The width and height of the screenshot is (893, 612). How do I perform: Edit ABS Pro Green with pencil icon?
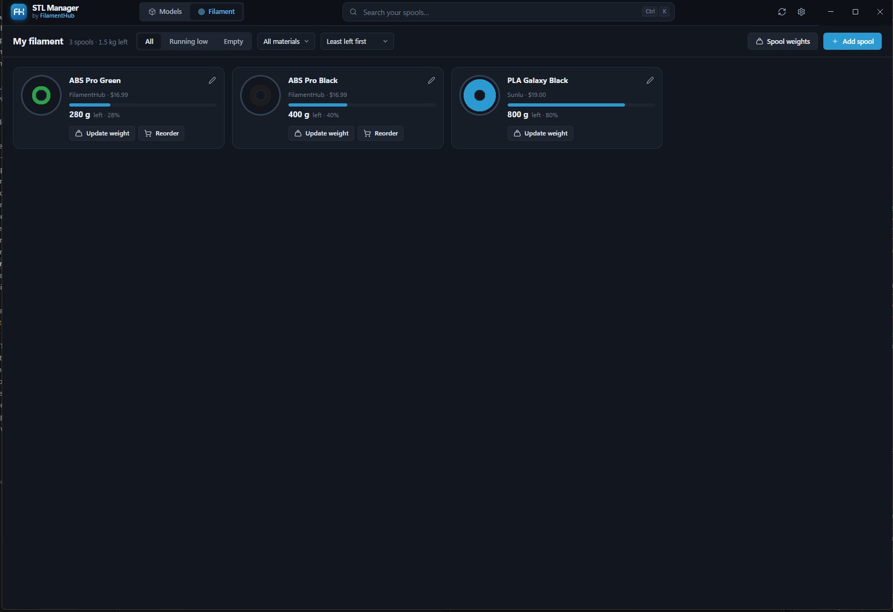(212, 80)
